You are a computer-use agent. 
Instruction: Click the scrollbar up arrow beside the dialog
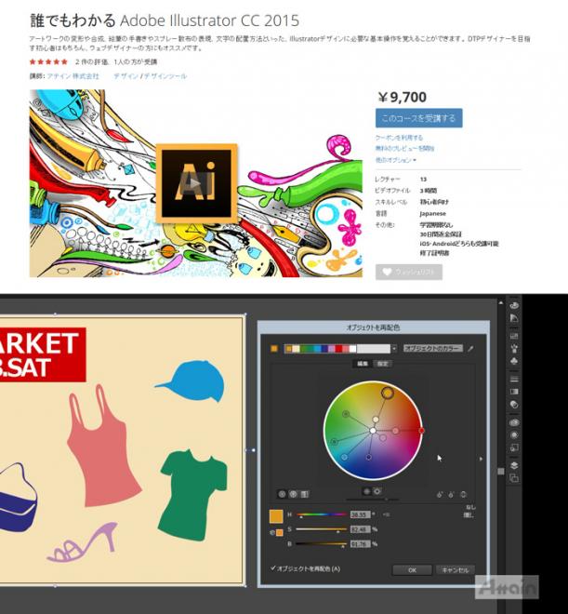[501, 302]
